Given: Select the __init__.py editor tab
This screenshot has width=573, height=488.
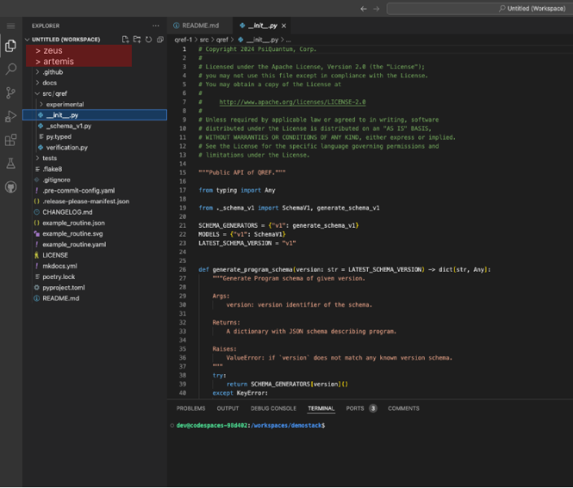Looking at the screenshot, I should tap(262, 25).
